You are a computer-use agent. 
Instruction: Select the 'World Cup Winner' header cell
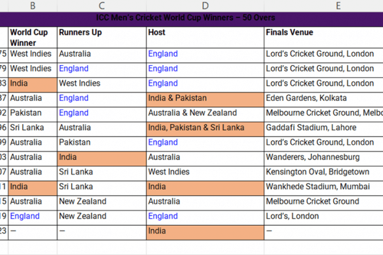tap(33, 38)
